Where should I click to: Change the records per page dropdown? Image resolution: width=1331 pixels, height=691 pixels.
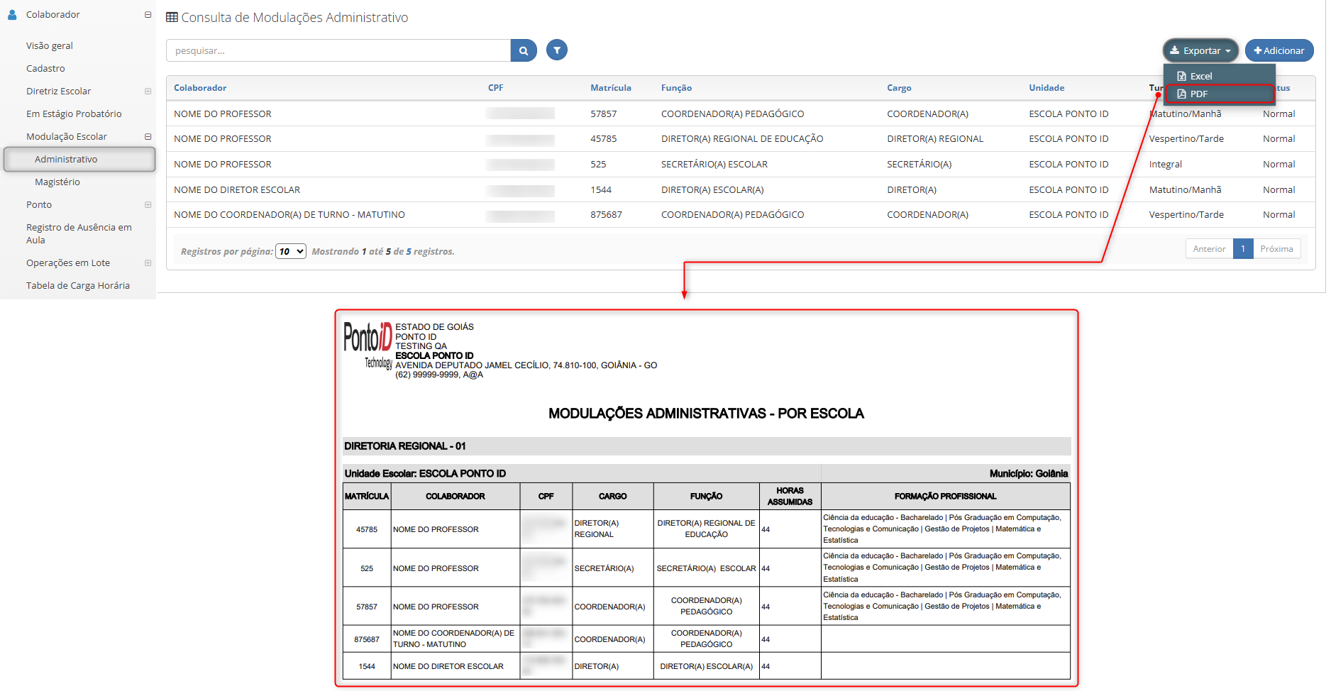291,251
